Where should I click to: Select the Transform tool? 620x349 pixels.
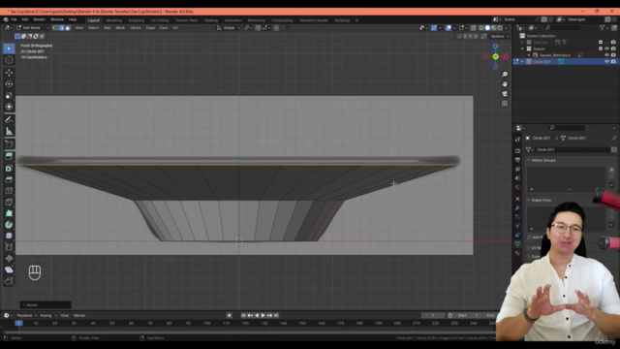point(9,107)
